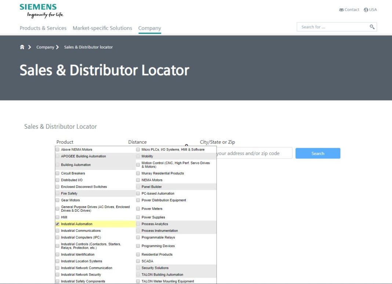
Task: Enable the NEMA Motors filter
Action: coord(138,180)
